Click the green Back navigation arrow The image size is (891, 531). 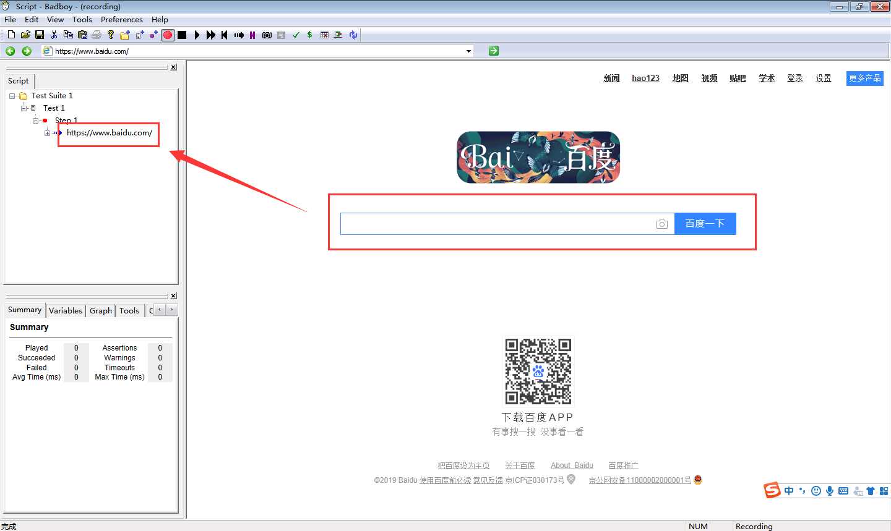pos(11,51)
